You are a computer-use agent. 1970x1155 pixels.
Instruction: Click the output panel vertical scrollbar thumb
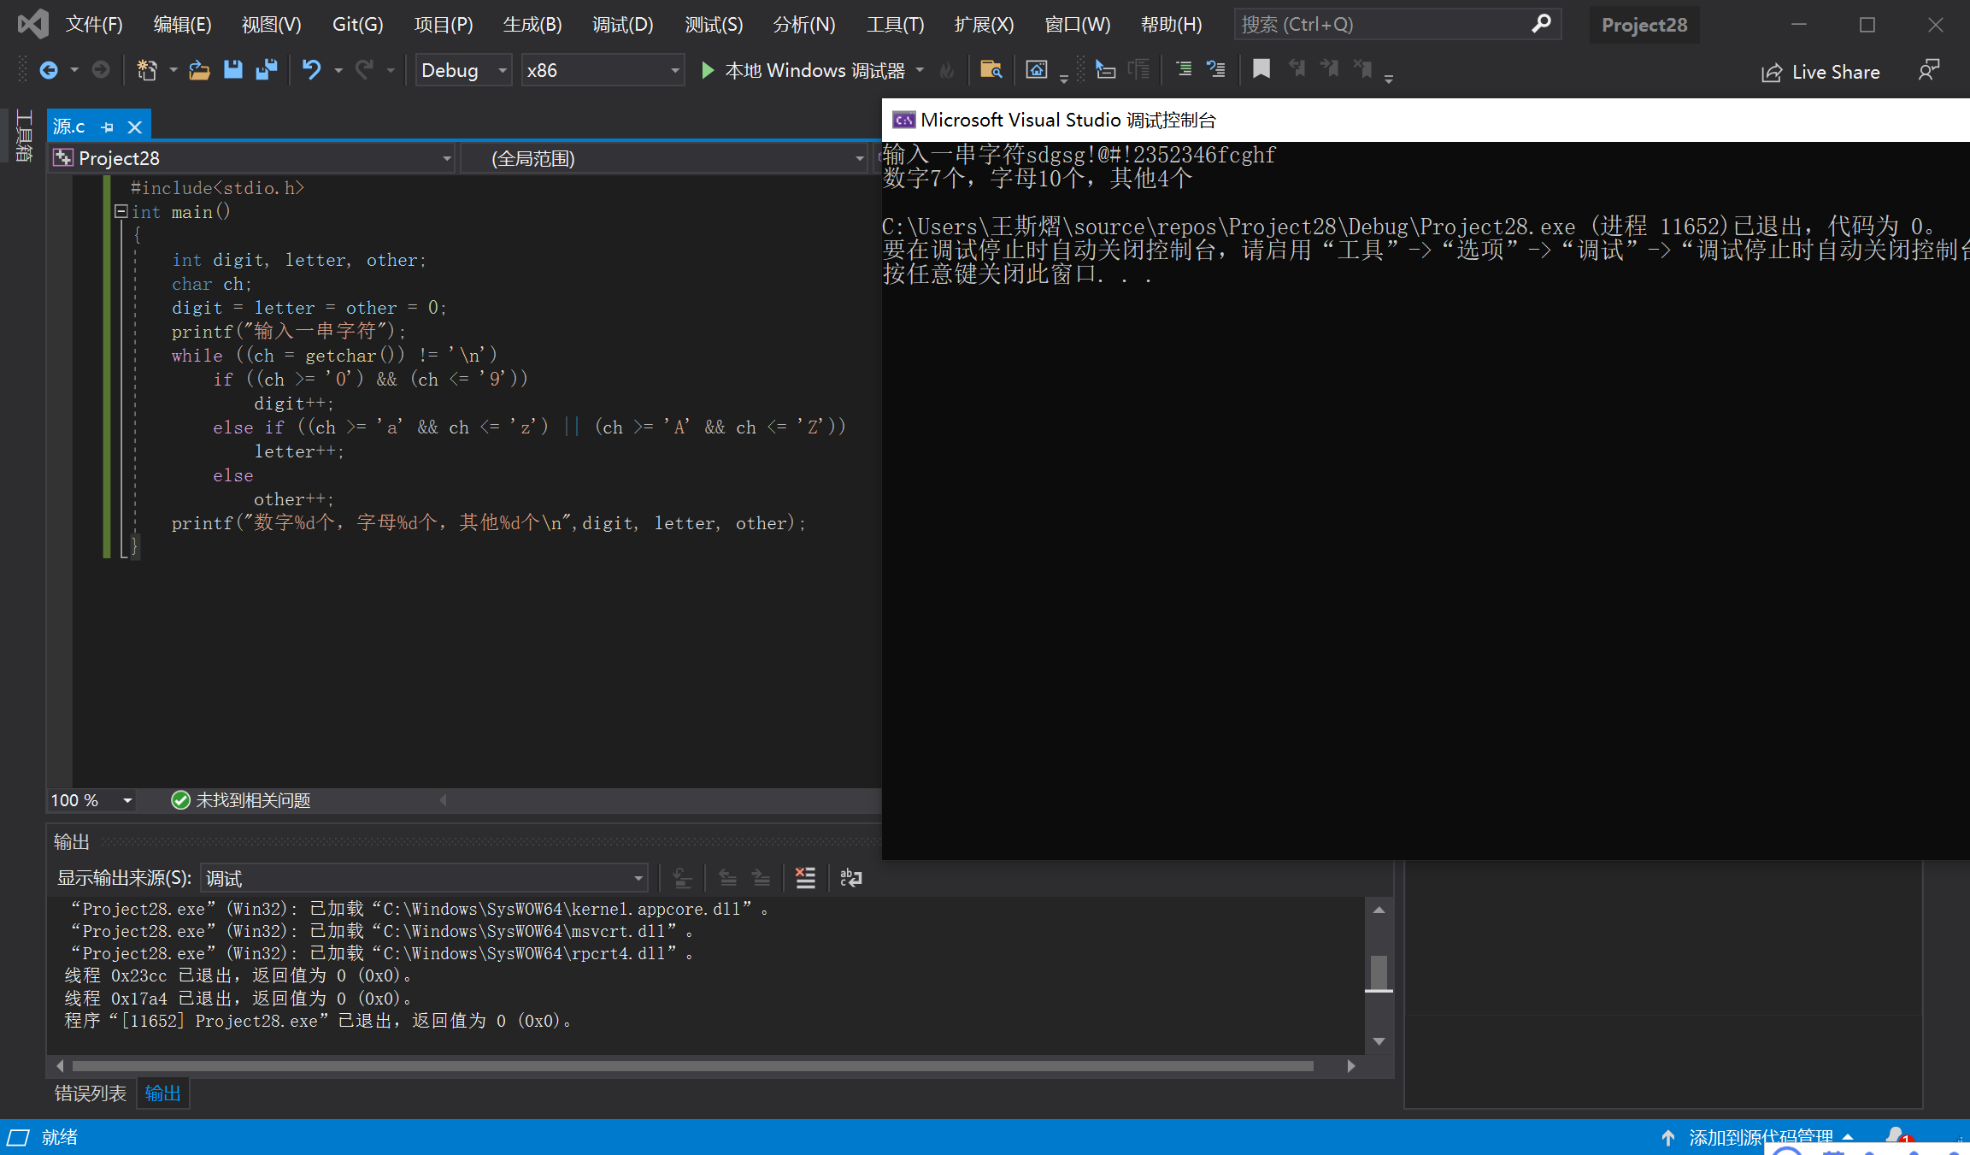pyautogui.click(x=1378, y=972)
